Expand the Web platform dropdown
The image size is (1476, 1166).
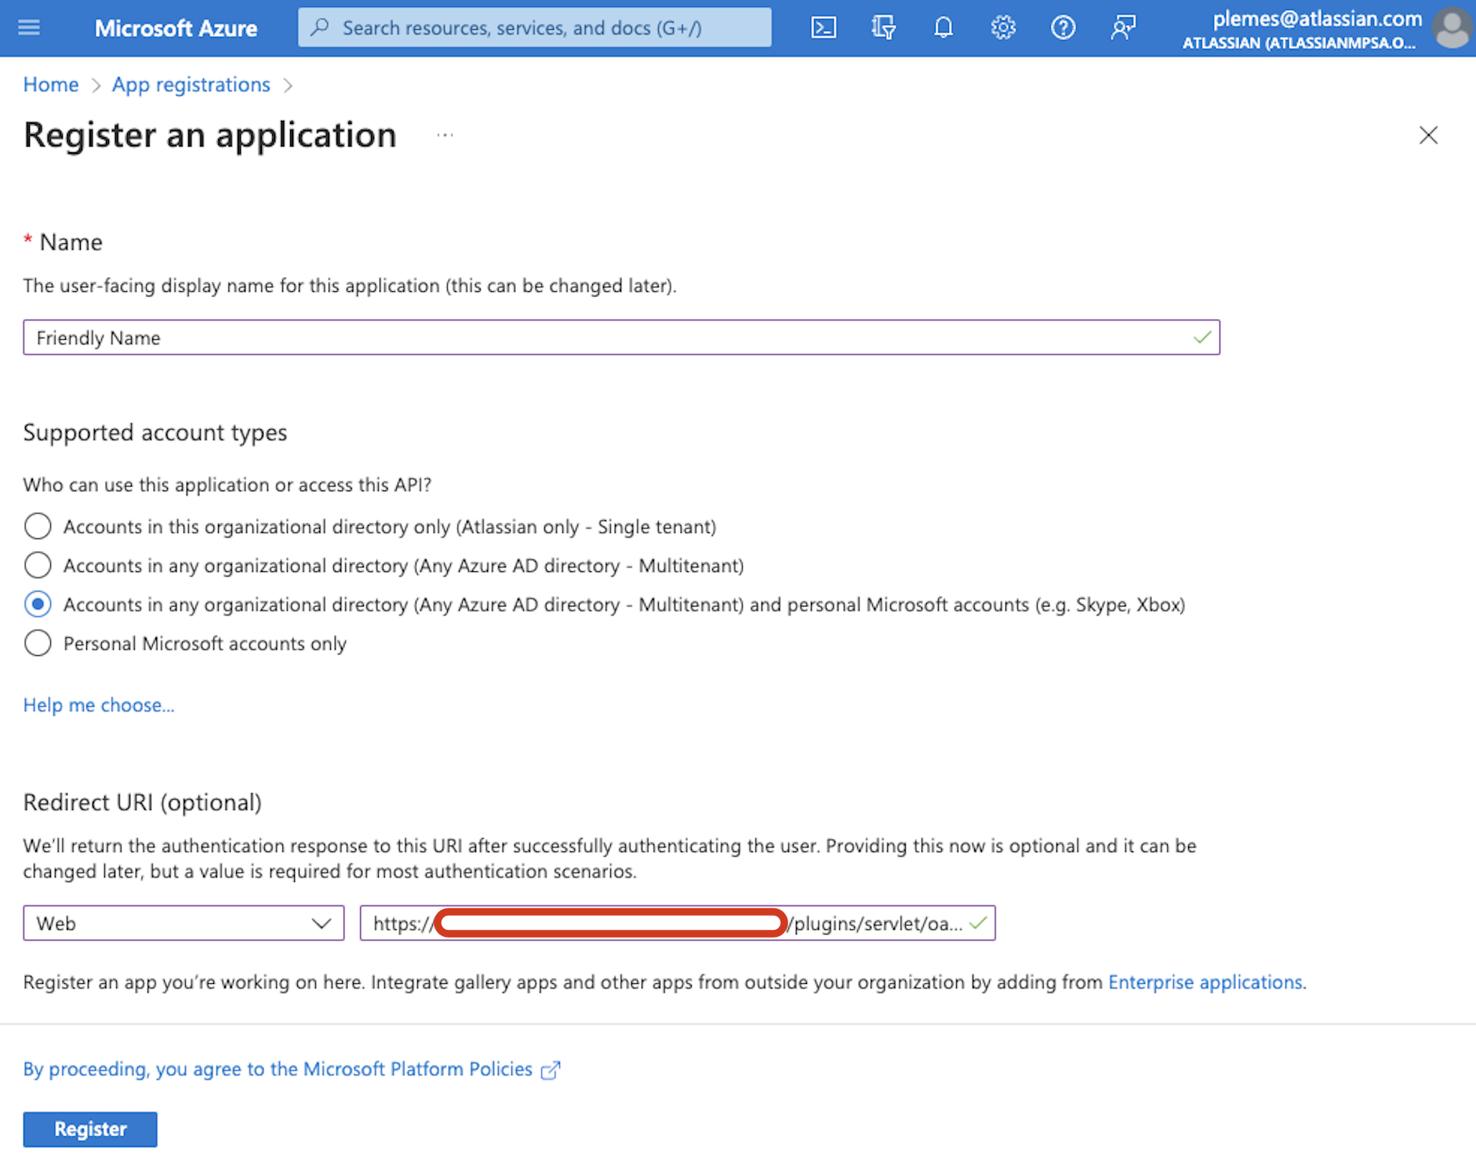[x=184, y=924]
